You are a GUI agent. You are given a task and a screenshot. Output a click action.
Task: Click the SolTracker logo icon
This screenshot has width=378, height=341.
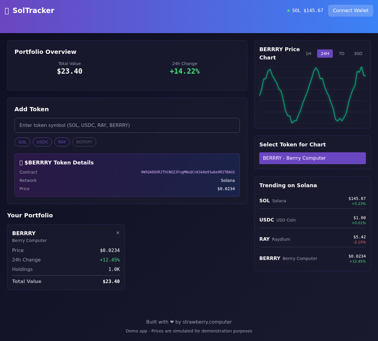6,11
